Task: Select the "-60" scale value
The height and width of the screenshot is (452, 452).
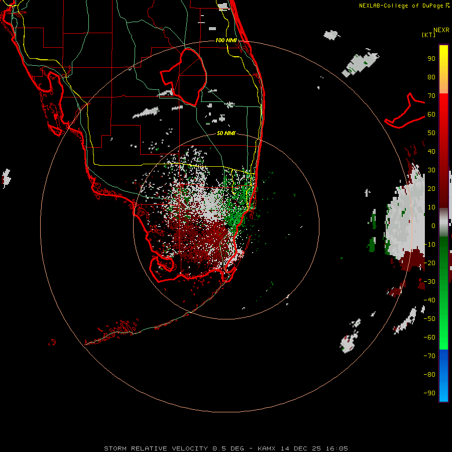Action: pos(429,337)
